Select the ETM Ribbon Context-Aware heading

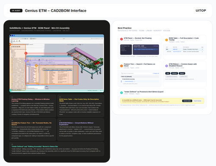tap(183, 65)
